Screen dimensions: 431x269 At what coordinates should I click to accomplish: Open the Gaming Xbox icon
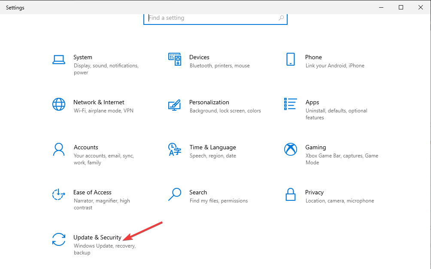(x=291, y=149)
